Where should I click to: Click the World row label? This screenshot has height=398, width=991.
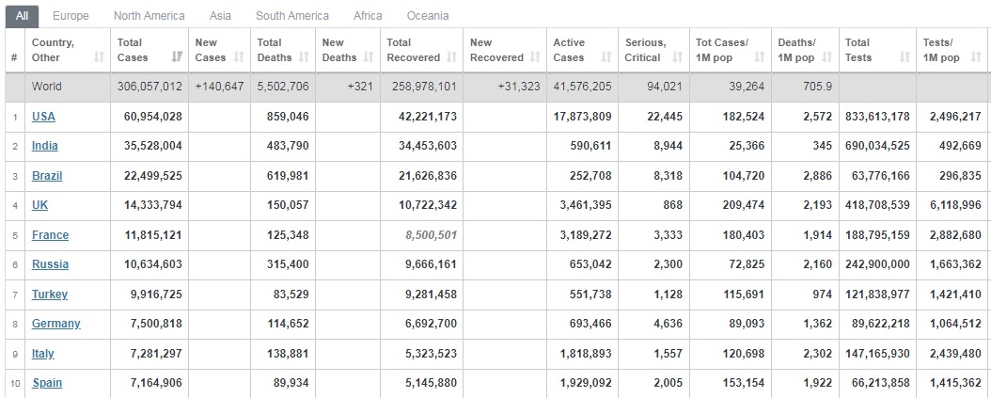coord(47,86)
